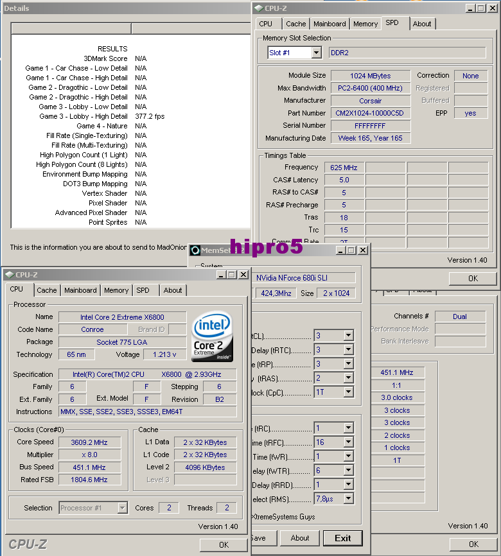Open the tCL value dropdown in MemSet
Viewport: 501px width, 556px height.
[348, 335]
